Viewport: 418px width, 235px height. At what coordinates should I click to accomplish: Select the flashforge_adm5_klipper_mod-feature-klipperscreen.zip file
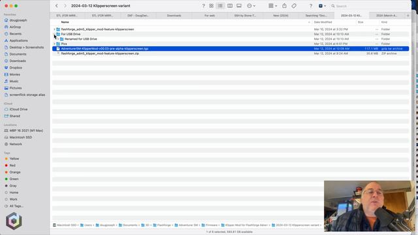coord(231,54)
